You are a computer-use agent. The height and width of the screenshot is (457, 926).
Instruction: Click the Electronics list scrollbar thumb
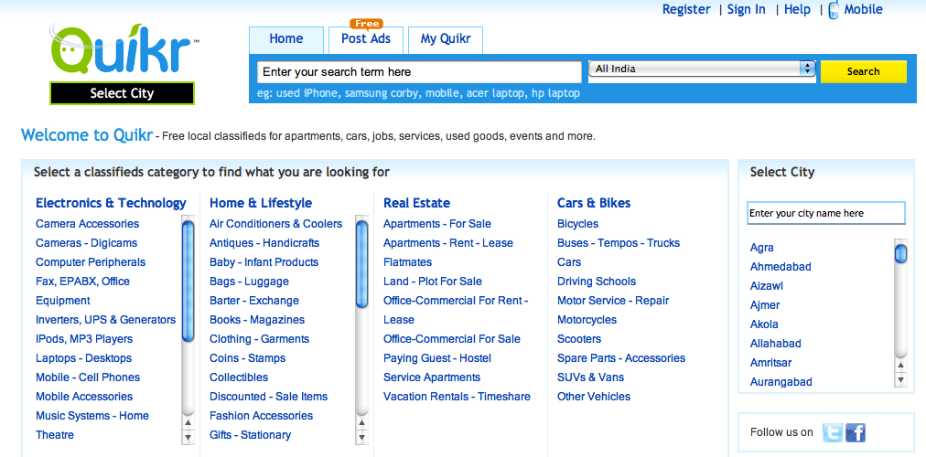point(188,281)
